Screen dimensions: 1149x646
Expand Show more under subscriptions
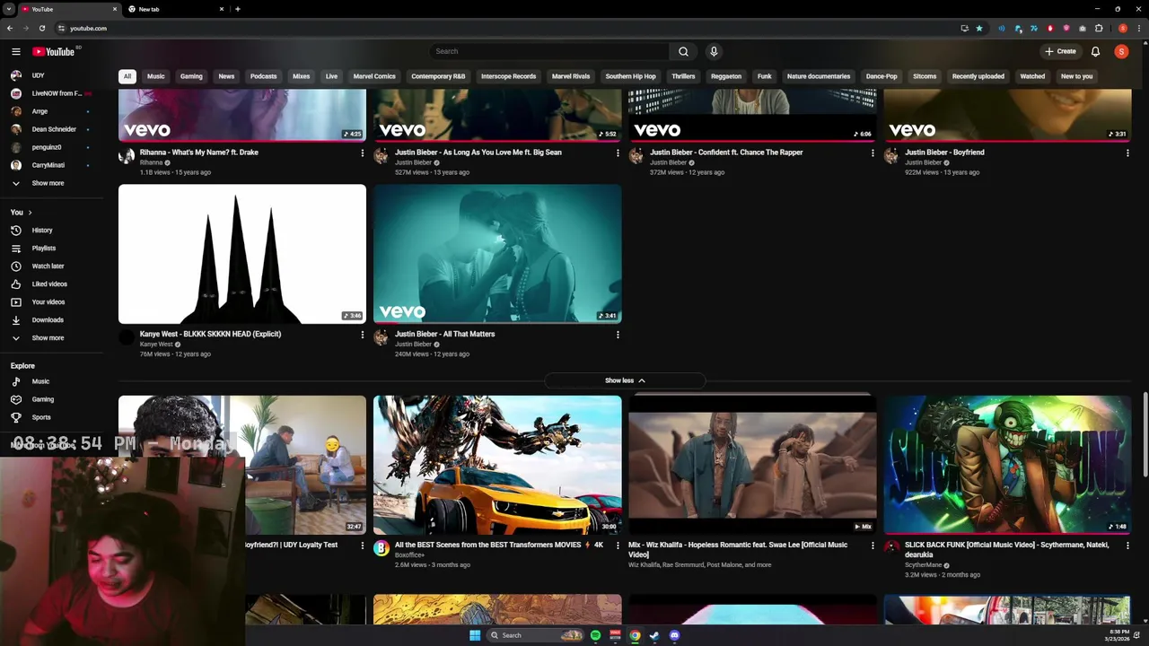point(54,183)
